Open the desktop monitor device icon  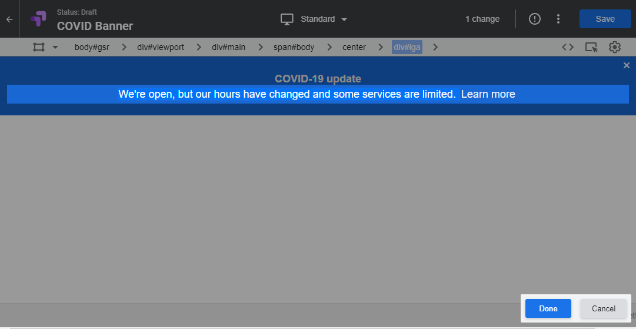tap(287, 19)
